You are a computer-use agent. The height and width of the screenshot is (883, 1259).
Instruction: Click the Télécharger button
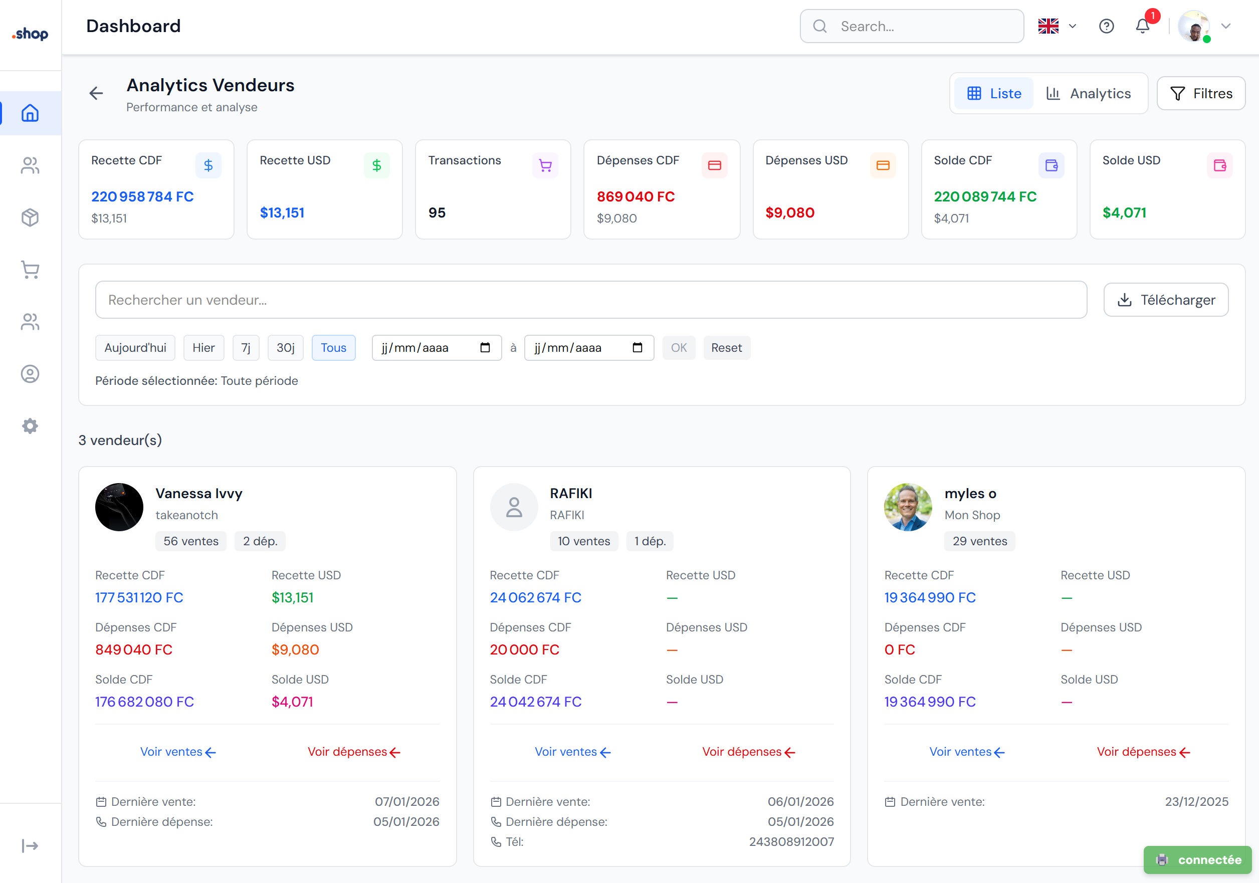(x=1166, y=300)
